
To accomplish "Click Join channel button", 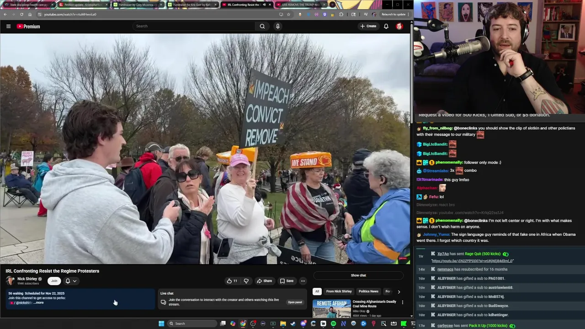I will [x=54, y=281].
